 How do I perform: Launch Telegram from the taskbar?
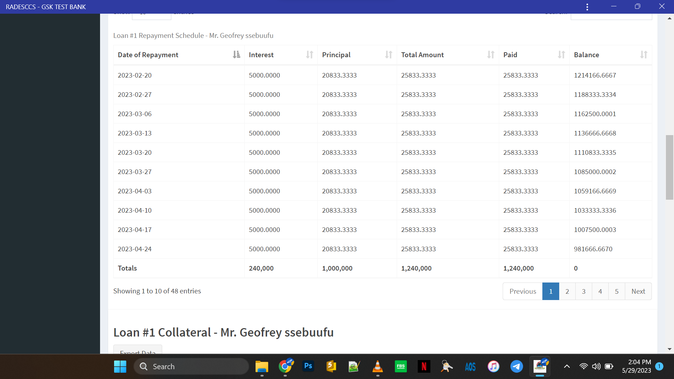pos(516,366)
